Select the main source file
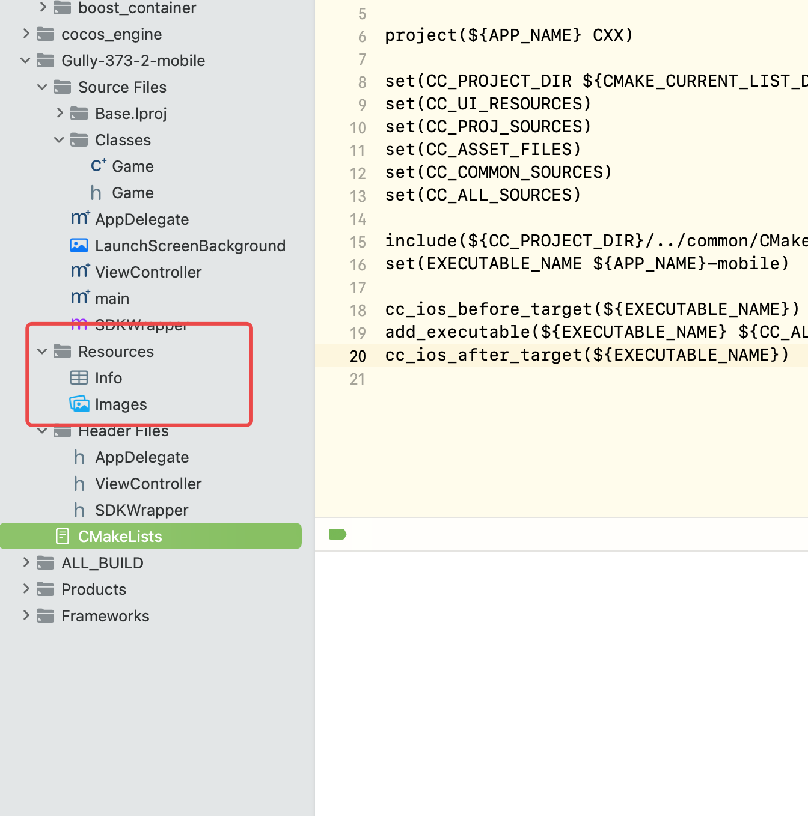The height and width of the screenshot is (816, 808). [x=112, y=299]
